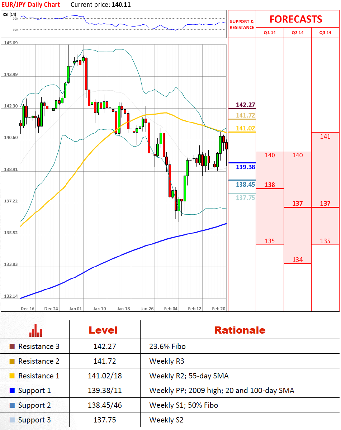Image resolution: width=341 pixels, height=430 pixels.
Task: Select the 23.6% Fibo rationale cell
Action: [167, 347]
